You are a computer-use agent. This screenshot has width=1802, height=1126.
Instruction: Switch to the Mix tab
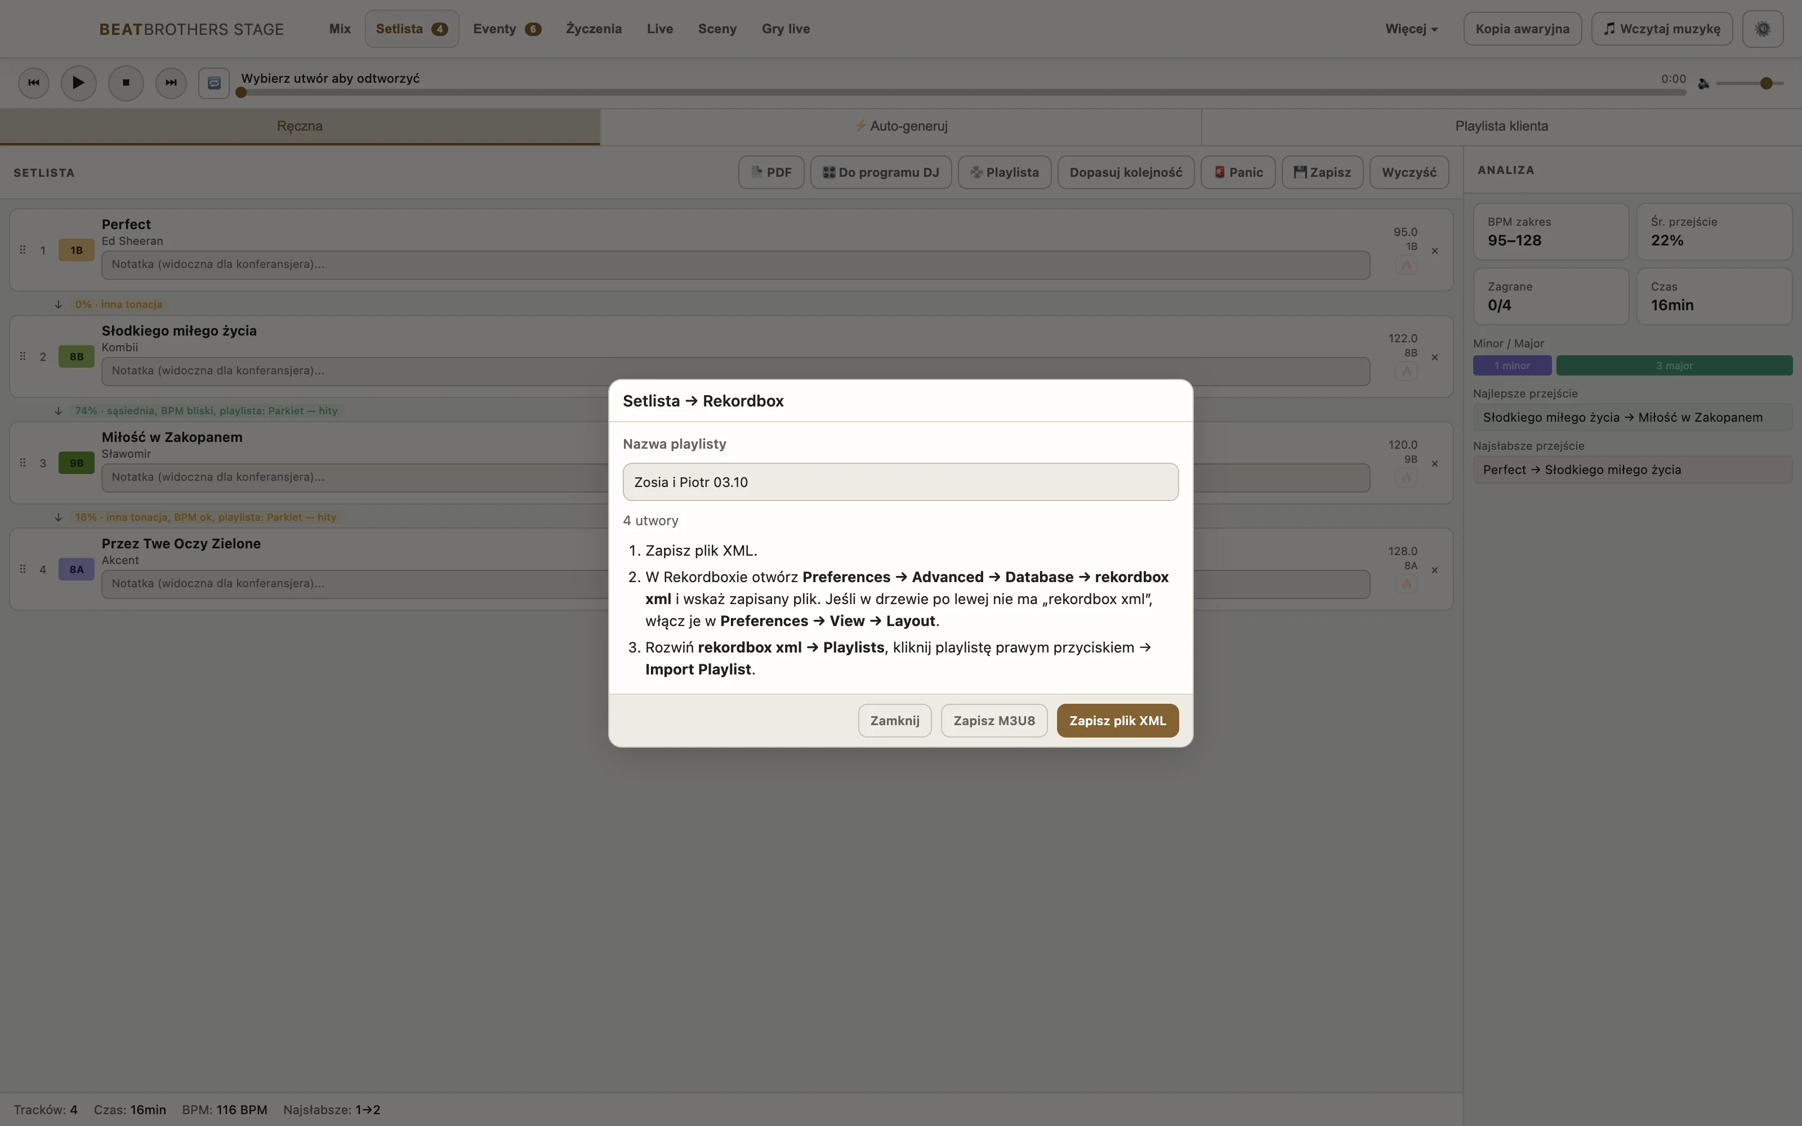tap(340, 29)
